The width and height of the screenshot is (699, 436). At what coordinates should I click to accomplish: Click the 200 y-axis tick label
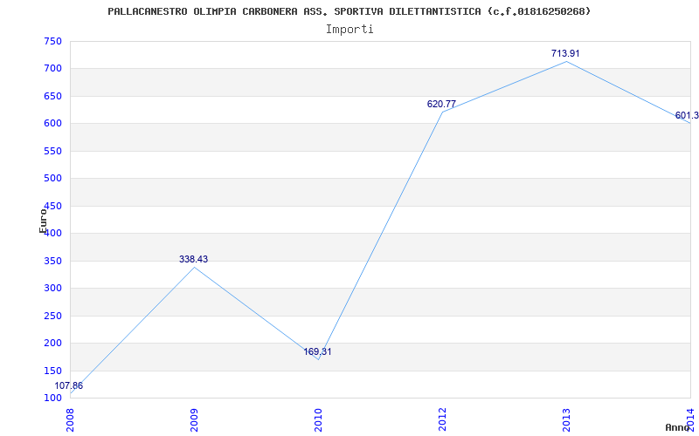point(52,344)
